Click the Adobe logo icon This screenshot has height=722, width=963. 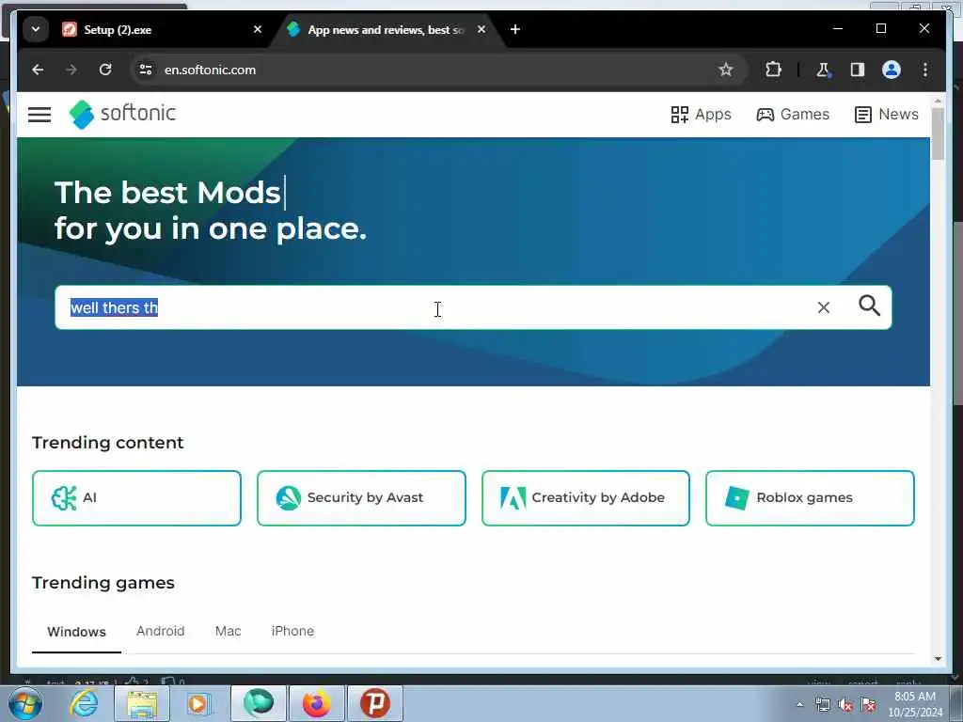[513, 498]
